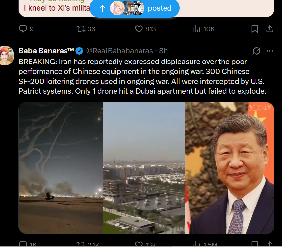
Task: Open replies on the 9-comment post
Action: 26,29
